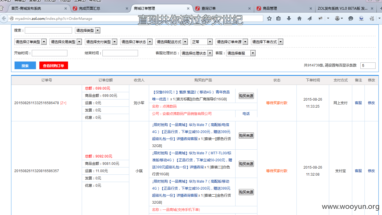
Task: Open the chat bubble smiley icon
Action: tap(351, 18)
